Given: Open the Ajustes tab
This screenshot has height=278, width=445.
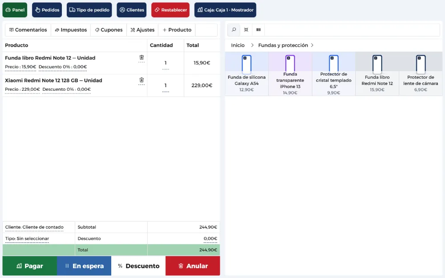Looking at the screenshot, I should [142, 30].
